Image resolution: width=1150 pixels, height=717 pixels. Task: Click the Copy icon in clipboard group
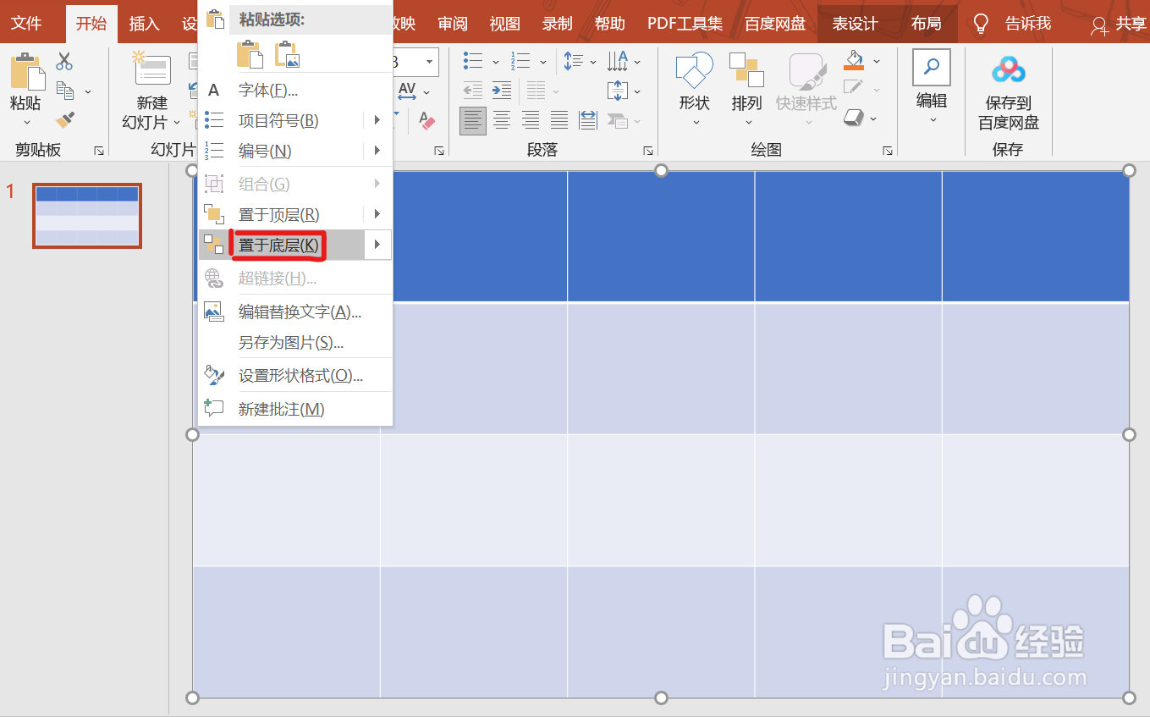point(64,90)
